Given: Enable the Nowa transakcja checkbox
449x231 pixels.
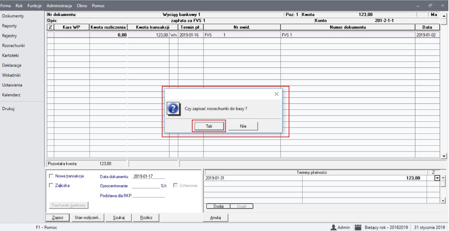Looking at the screenshot, I should (x=51, y=176).
